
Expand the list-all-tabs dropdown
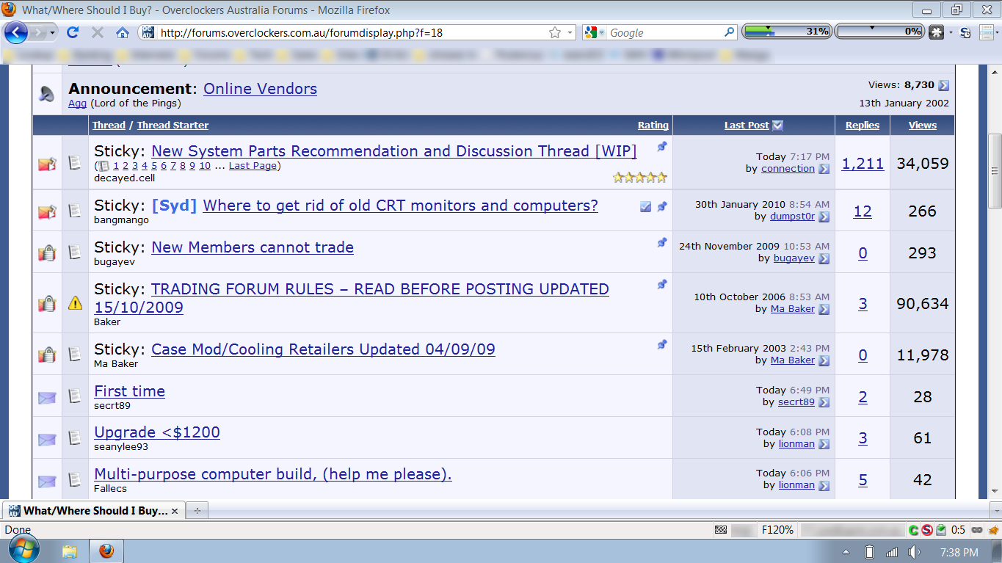pos(995,510)
